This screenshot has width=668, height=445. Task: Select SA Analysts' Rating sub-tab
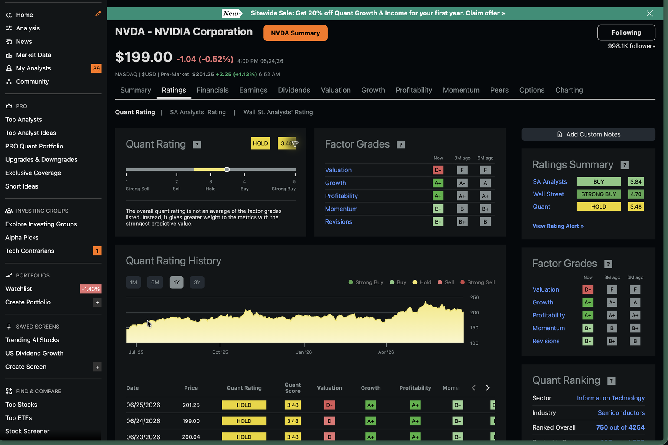tap(198, 112)
